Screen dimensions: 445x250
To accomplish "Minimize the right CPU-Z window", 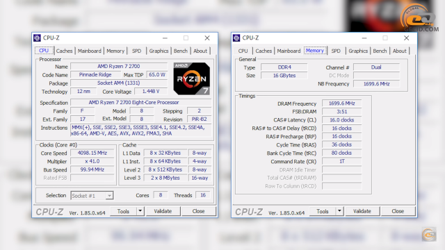I will [364, 38].
